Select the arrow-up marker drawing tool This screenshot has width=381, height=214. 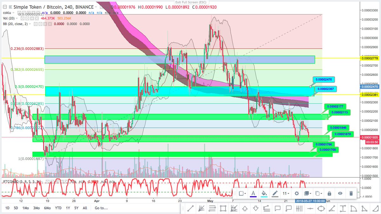245,208
